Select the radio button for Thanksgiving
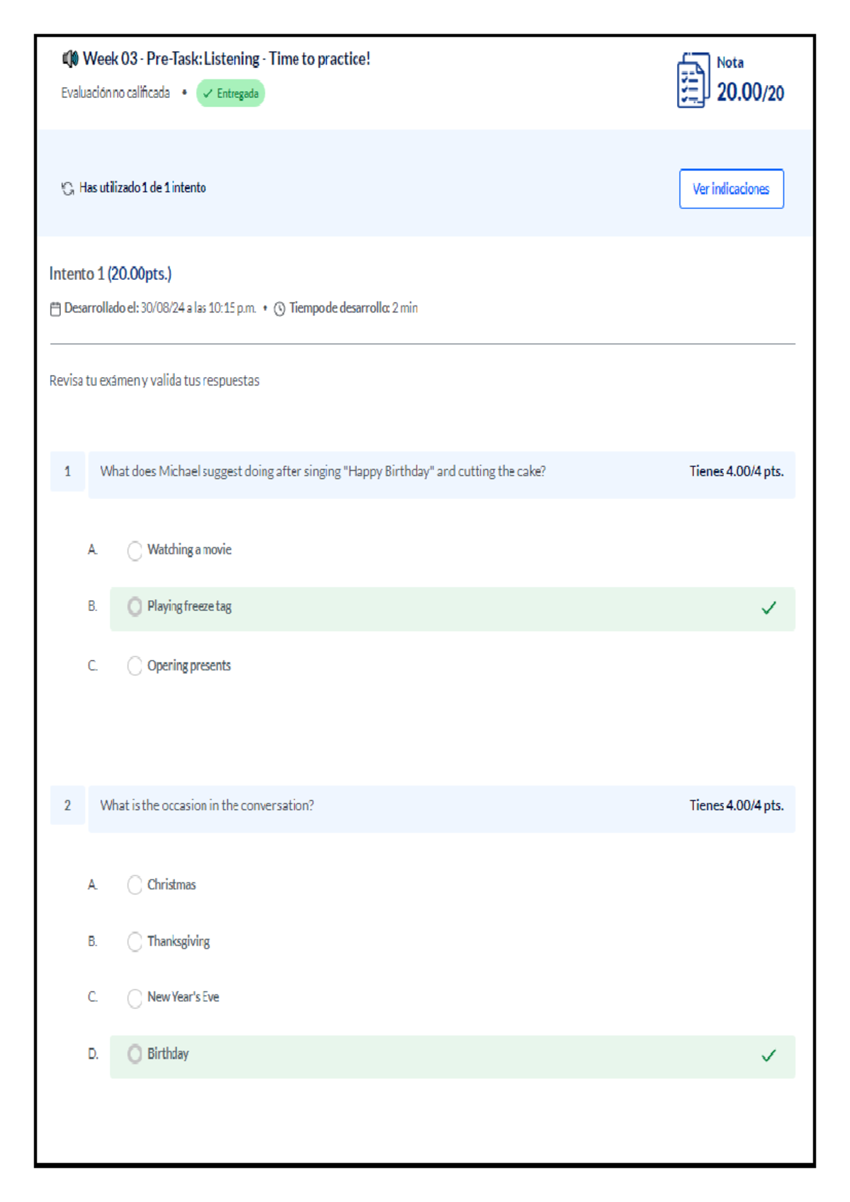Image resolution: width=850 pixels, height=1202 pixels. coord(135,942)
